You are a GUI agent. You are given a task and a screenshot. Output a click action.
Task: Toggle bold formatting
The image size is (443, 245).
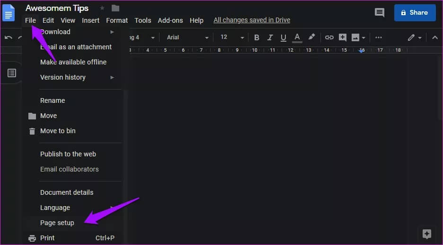(257, 37)
